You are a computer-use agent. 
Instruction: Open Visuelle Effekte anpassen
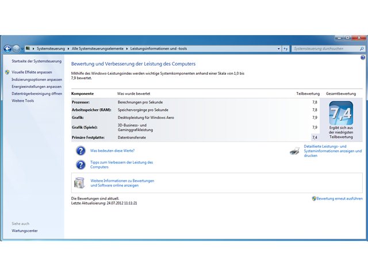[x=32, y=72]
